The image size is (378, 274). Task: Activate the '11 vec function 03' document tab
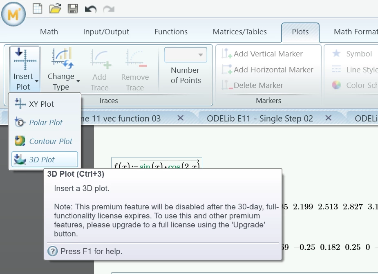click(121, 119)
